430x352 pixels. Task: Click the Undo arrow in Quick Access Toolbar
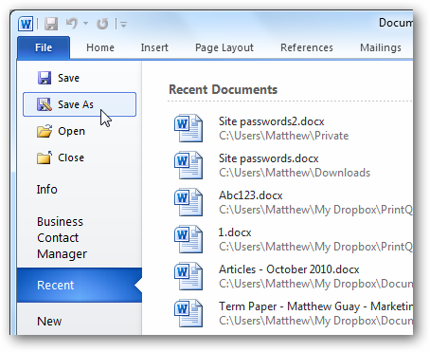[x=72, y=24]
